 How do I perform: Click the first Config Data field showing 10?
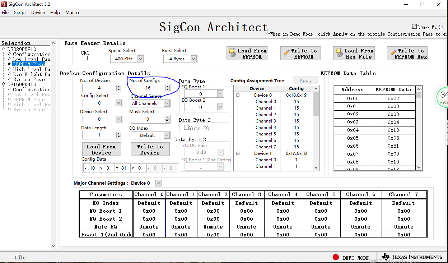pyautogui.click(x=90, y=168)
